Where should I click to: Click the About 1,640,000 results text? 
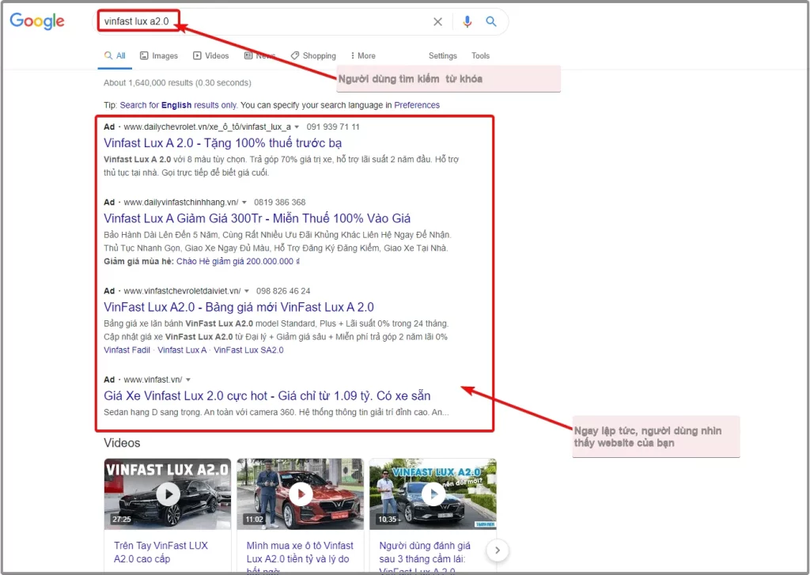tap(177, 83)
